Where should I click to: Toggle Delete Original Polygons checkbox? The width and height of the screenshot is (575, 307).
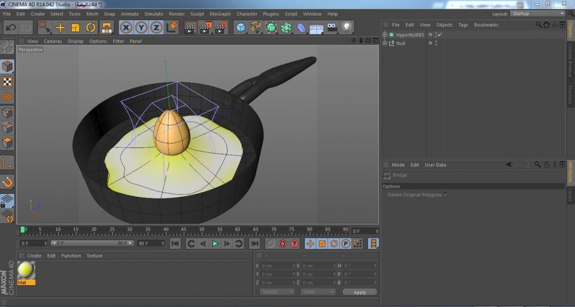point(446,195)
